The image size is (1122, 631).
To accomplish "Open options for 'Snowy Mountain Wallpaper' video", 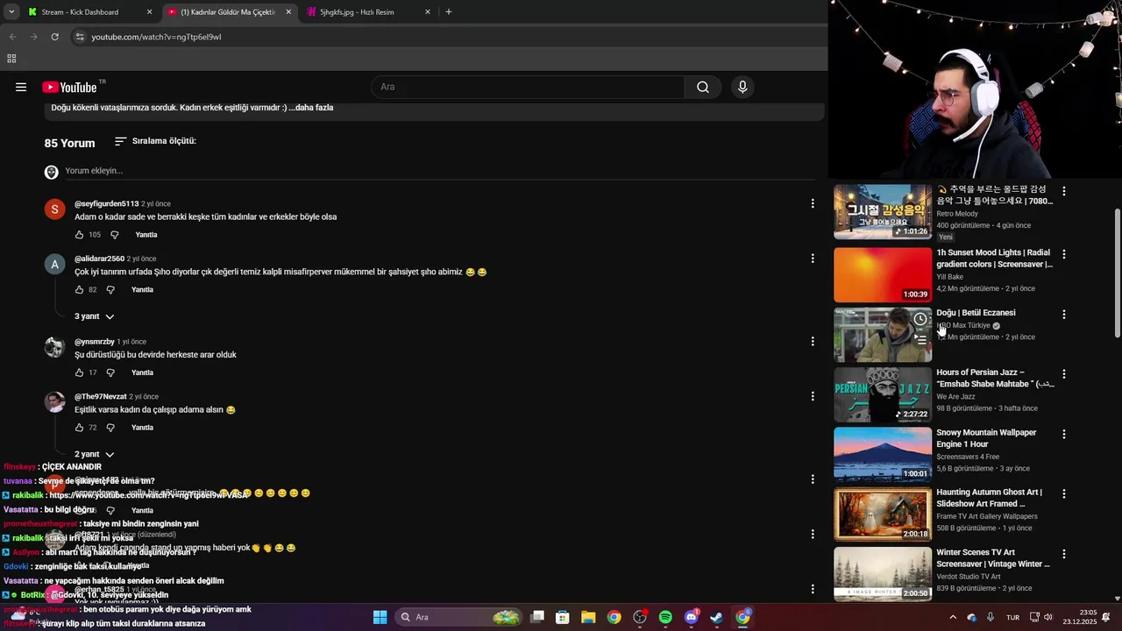I will pyautogui.click(x=1064, y=434).
